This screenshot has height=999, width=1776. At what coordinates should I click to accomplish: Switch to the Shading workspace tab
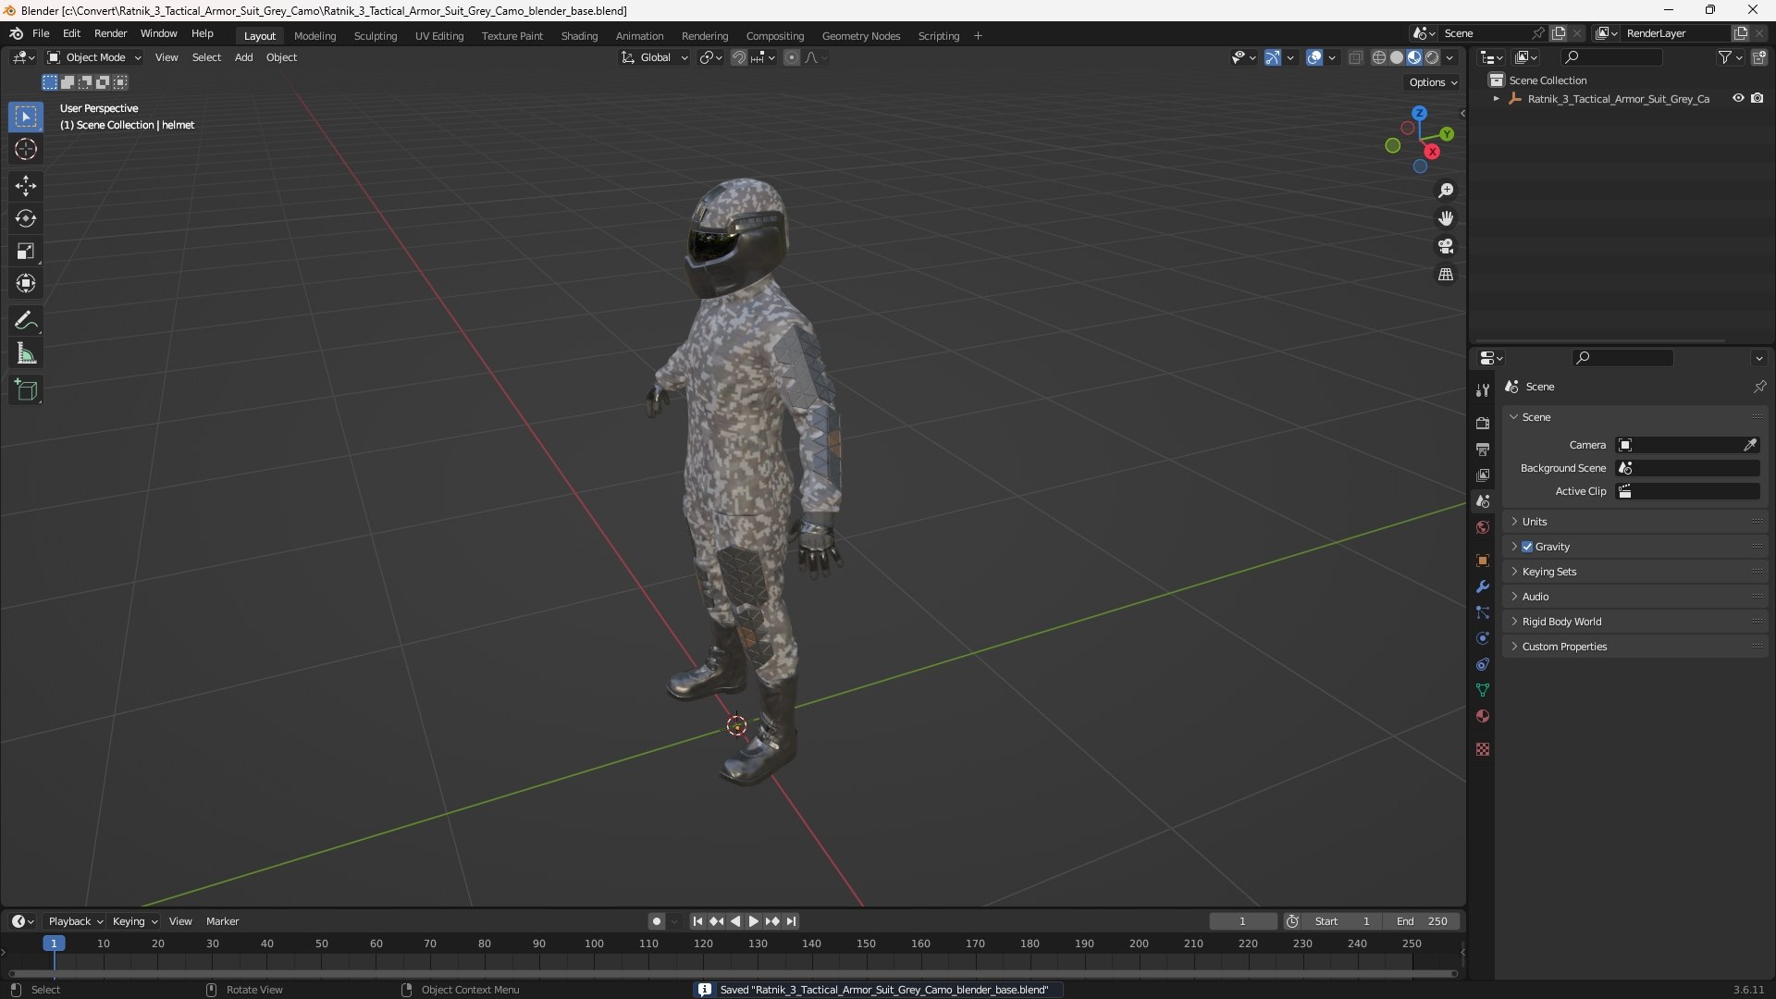[579, 36]
